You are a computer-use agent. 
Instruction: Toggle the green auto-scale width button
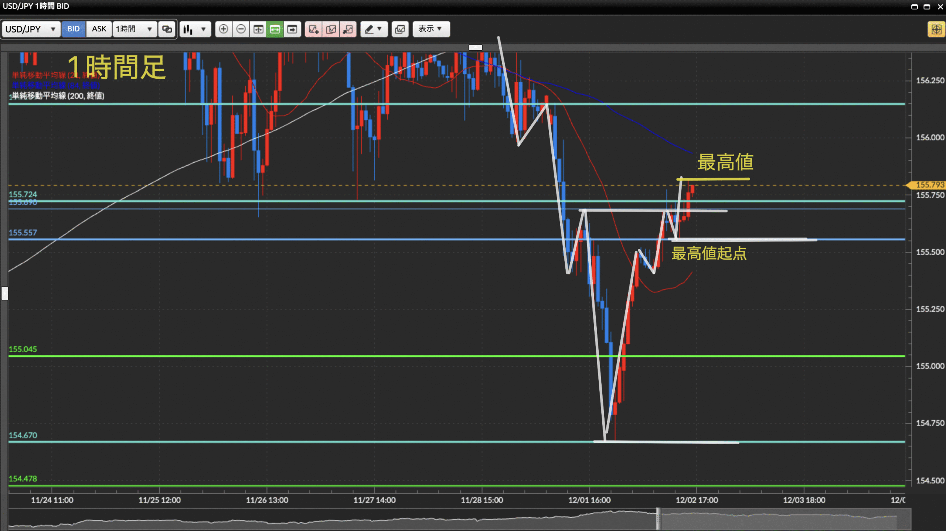[275, 29]
